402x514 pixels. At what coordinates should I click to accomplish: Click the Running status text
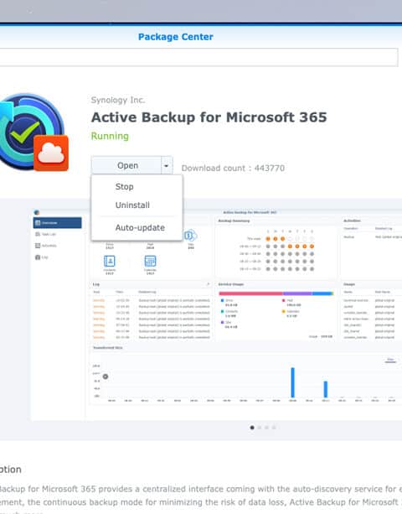(110, 136)
